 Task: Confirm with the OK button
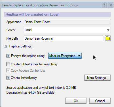(76, 101)
